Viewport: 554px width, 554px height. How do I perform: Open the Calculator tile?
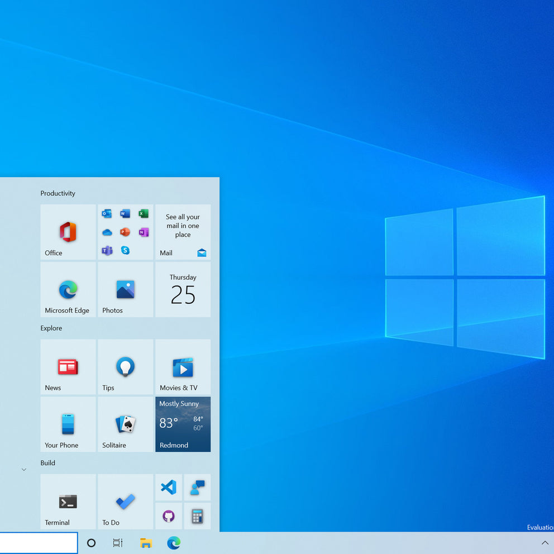[x=197, y=516]
